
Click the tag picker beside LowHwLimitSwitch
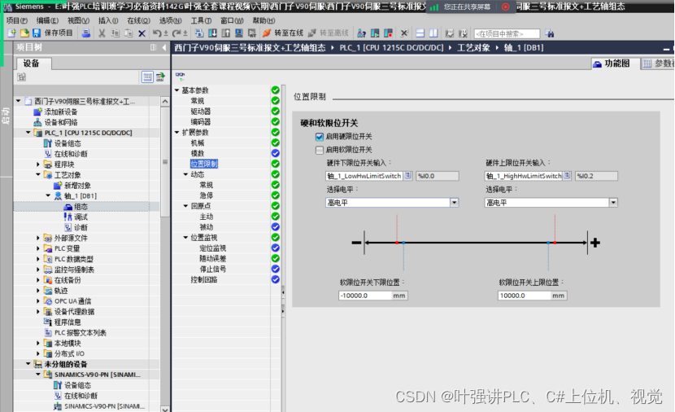point(407,175)
